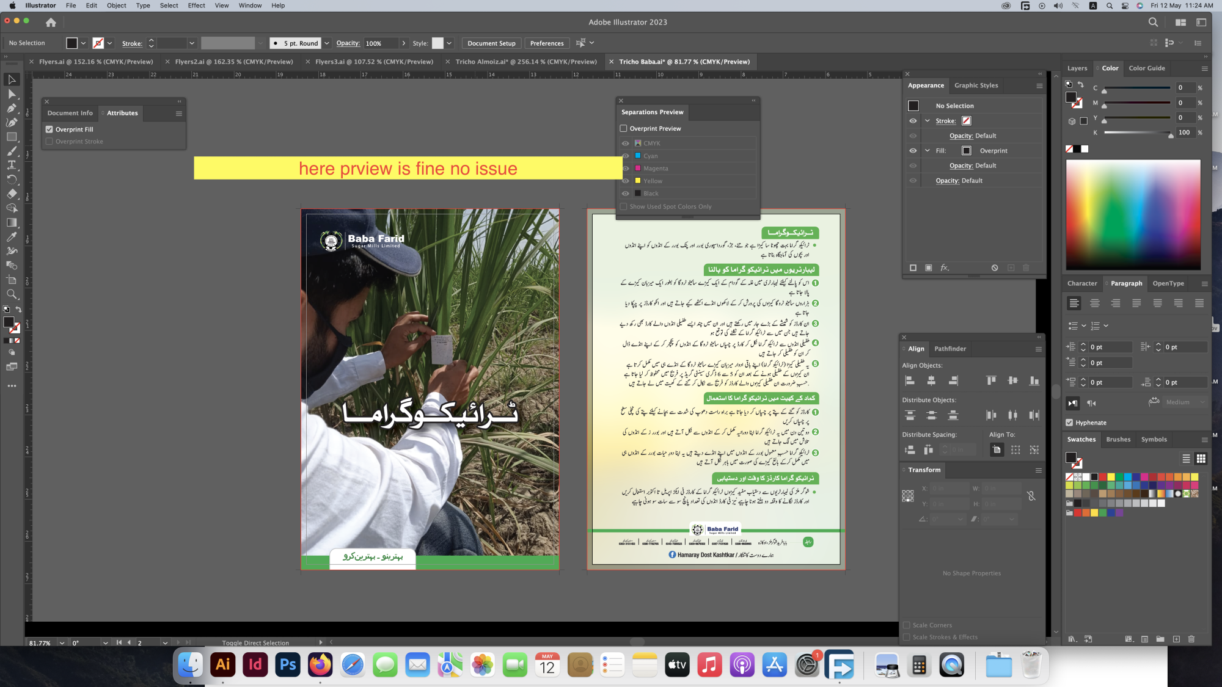Open 5 pt. Round brush dropdown
This screenshot has height=687, width=1222.
[327, 43]
